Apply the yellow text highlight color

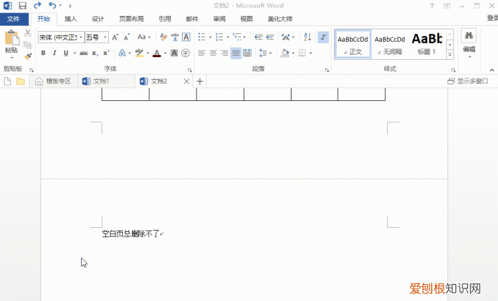[139, 53]
